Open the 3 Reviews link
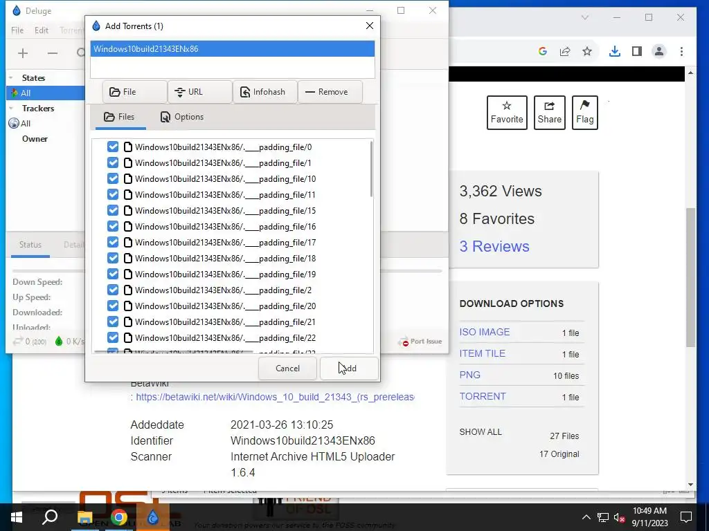Image resolution: width=709 pixels, height=531 pixels. pos(494,247)
